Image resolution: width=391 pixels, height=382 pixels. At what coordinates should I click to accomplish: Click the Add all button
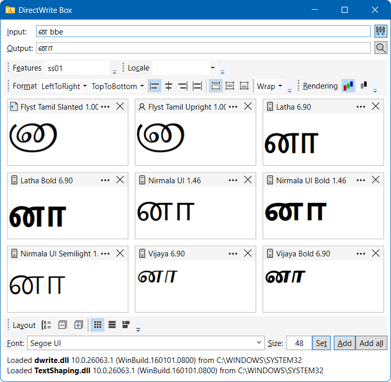371,343
